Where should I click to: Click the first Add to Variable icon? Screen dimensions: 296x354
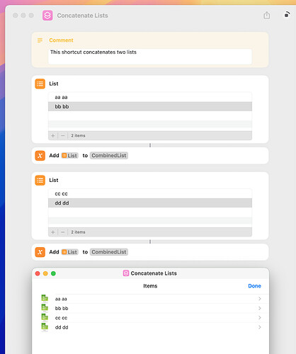(x=40, y=156)
